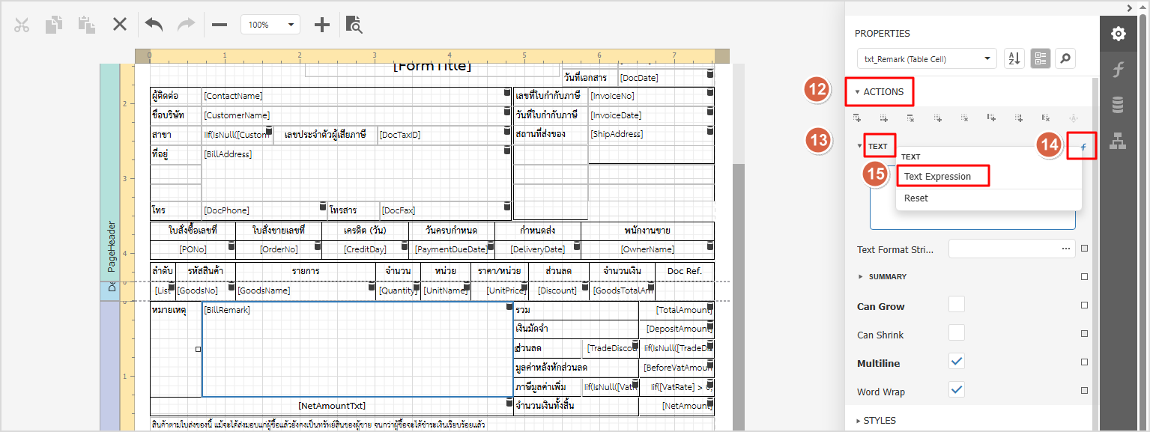Search properties with magnifier icon
Image resolution: width=1150 pixels, height=432 pixels.
pos(1065,58)
